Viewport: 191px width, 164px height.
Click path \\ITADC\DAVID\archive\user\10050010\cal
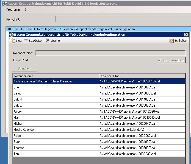(130, 81)
